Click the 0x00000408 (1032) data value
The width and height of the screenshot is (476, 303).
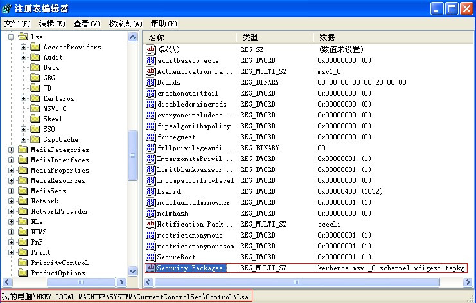pos(350,192)
